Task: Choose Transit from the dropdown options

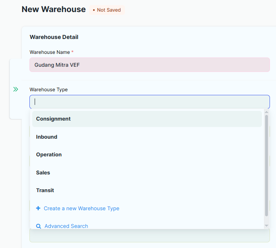Action: pyautogui.click(x=147, y=191)
